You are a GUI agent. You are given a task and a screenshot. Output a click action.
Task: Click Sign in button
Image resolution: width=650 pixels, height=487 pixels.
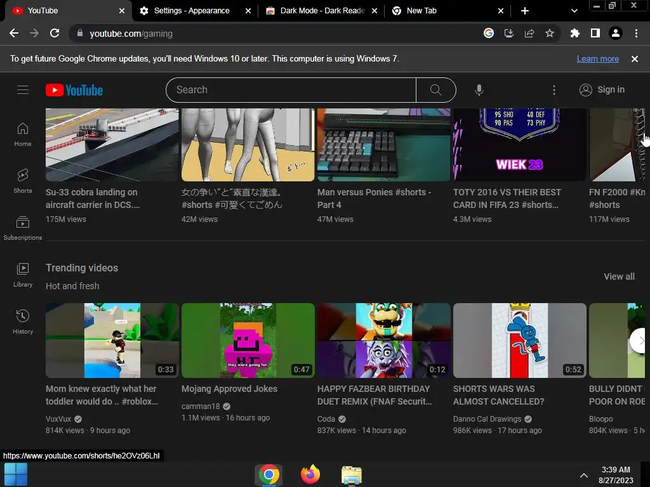(602, 90)
